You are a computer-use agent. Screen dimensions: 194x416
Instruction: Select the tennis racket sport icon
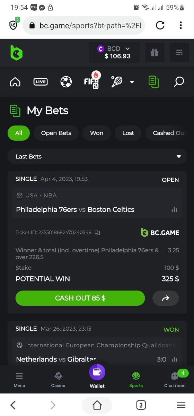[117, 82]
